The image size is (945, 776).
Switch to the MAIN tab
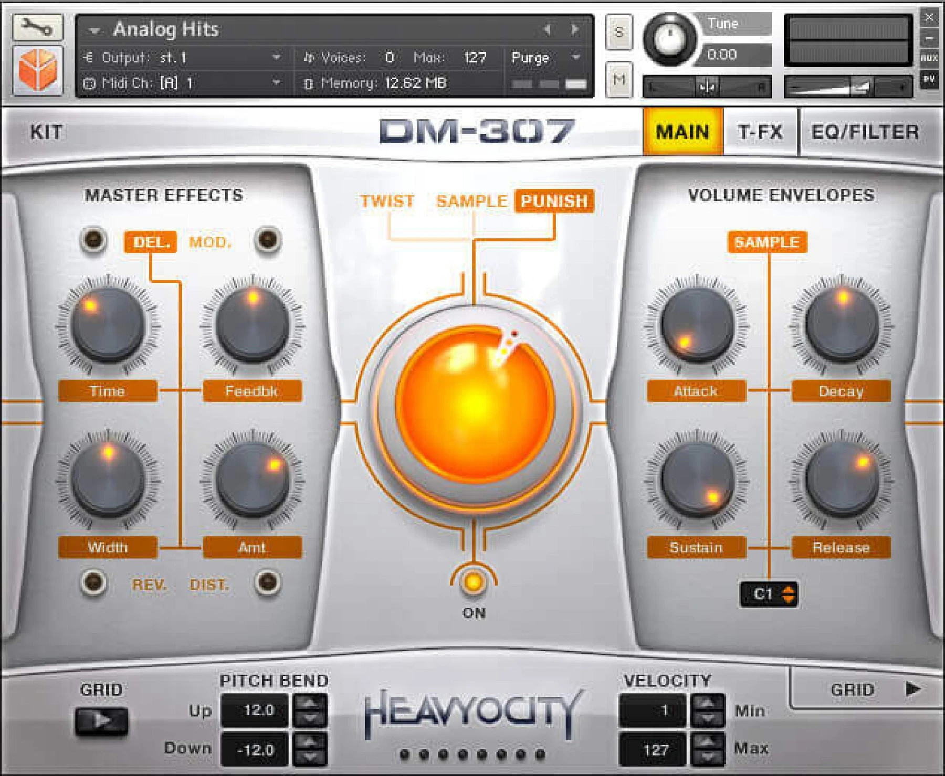683,132
